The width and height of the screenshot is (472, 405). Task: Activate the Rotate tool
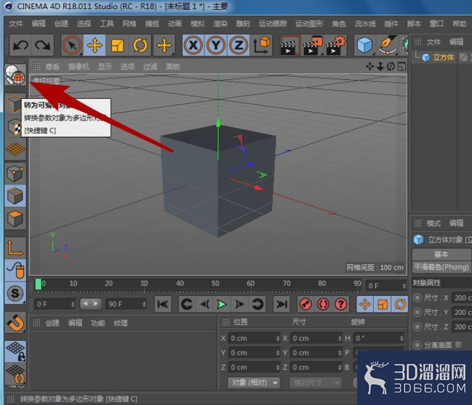coord(140,45)
